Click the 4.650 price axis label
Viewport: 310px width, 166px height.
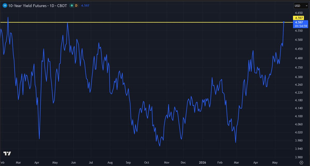point(299,13)
